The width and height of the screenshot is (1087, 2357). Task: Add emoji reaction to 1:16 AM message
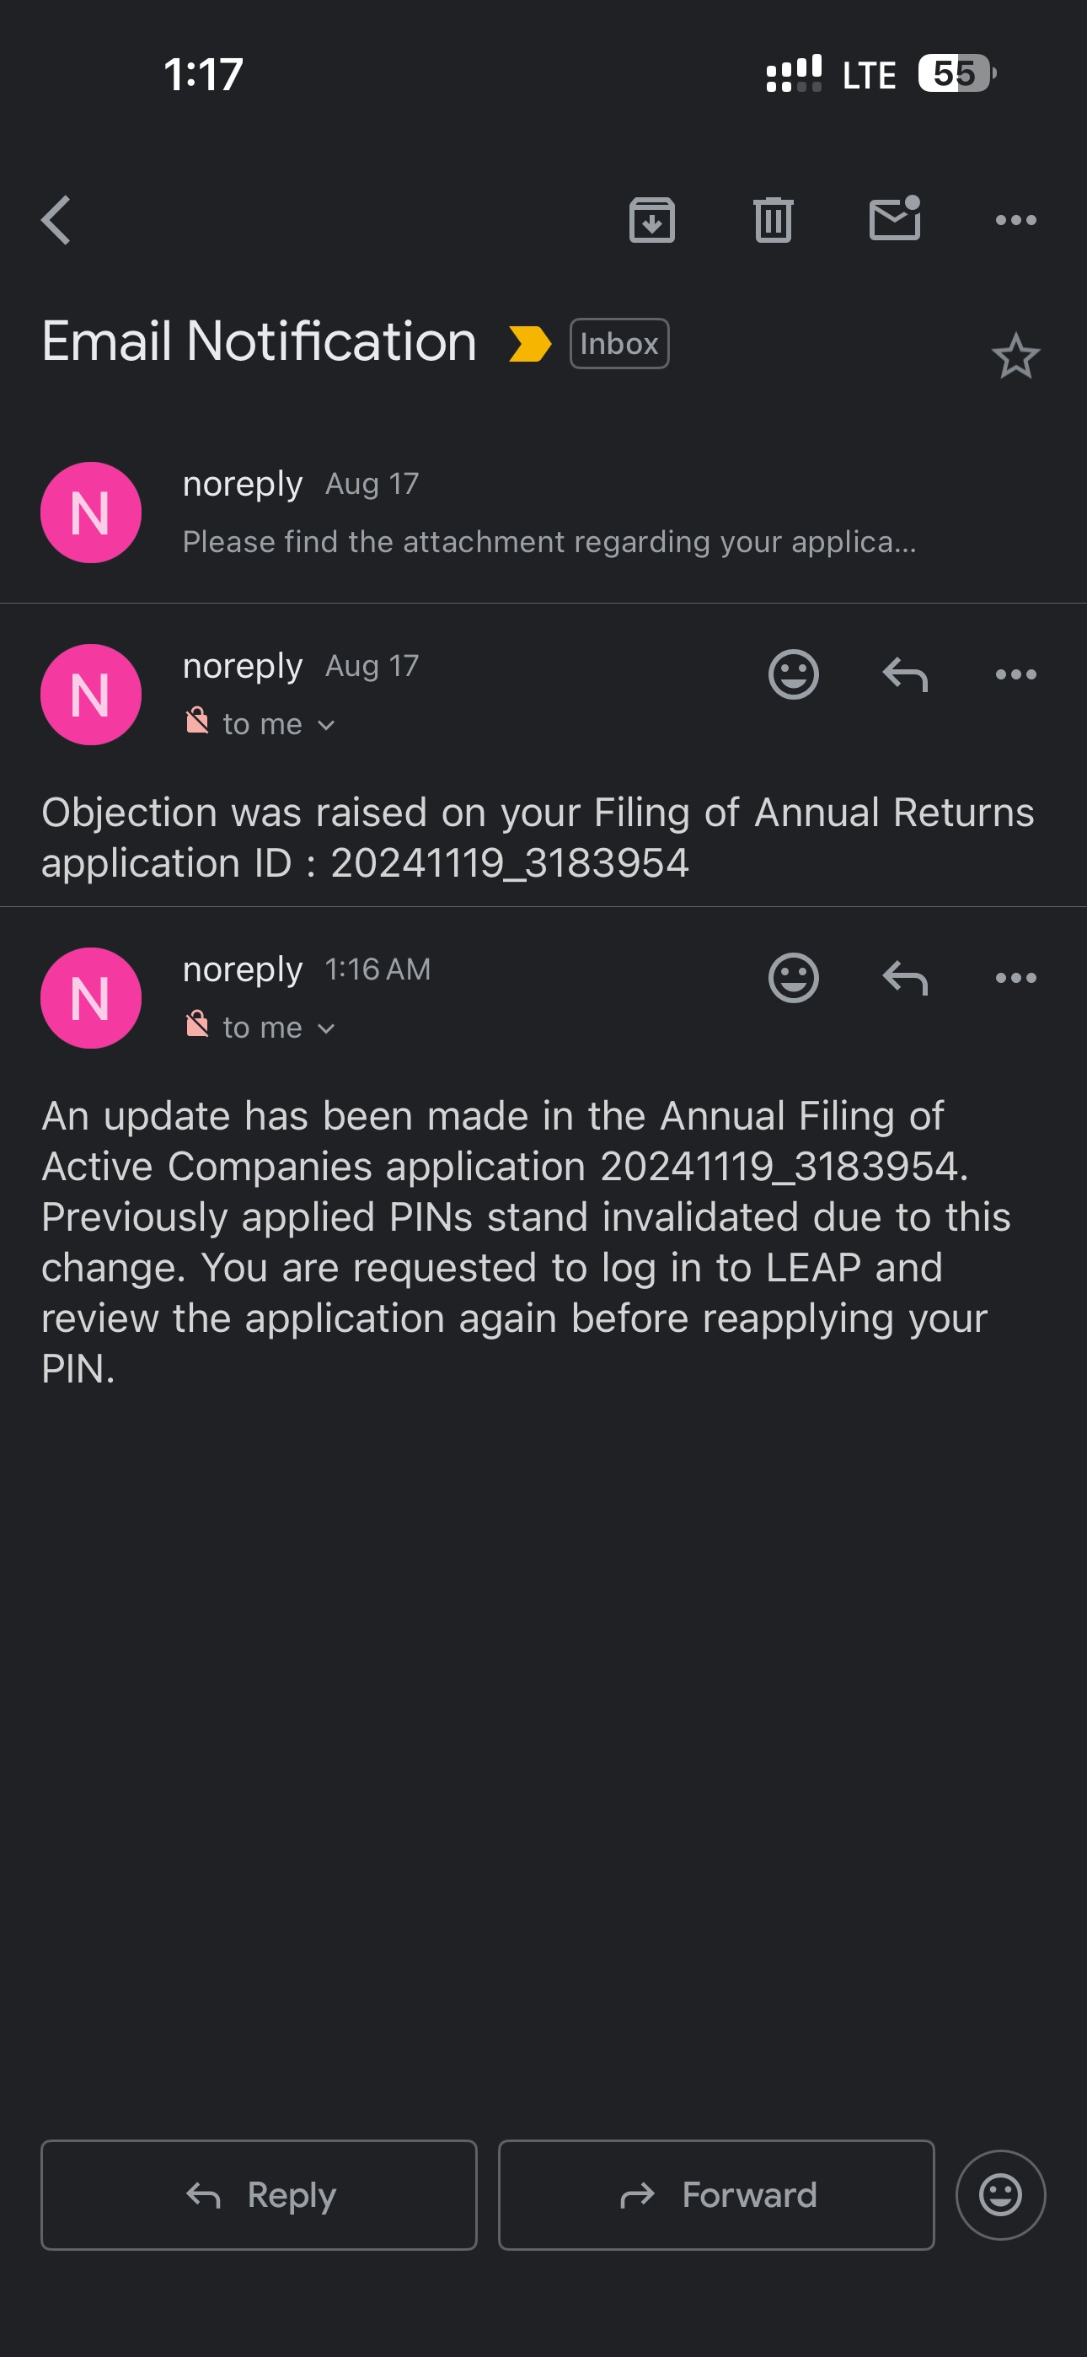pyautogui.click(x=793, y=978)
